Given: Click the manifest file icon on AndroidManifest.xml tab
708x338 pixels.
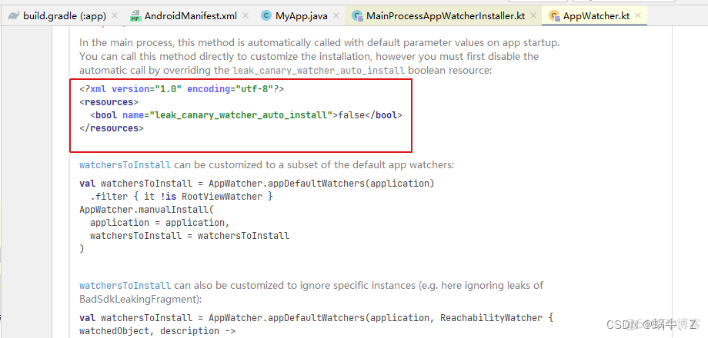Looking at the screenshot, I should pyautogui.click(x=135, y=15).
